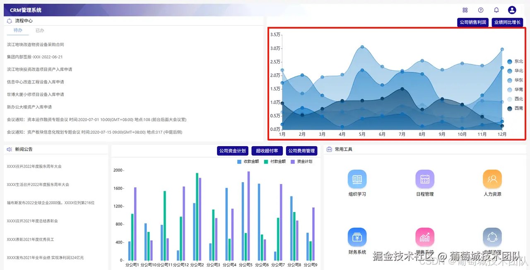Click the tallest purple bar for 分公司5
This screenshot has width=530, height=270.
(x=249, y=216)
